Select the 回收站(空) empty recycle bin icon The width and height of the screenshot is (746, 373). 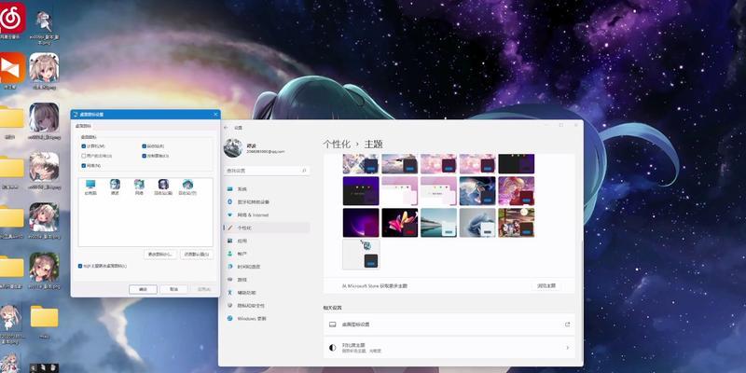187,187
